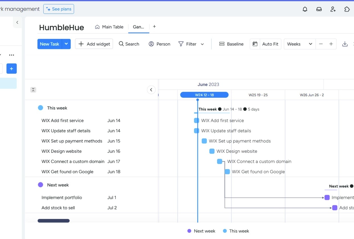Toggle This week in the chart legend
Viewport: 354px width, 239px height.
[236, 231]
